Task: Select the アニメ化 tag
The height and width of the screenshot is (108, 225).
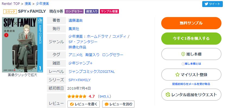Action: point(76,55)
